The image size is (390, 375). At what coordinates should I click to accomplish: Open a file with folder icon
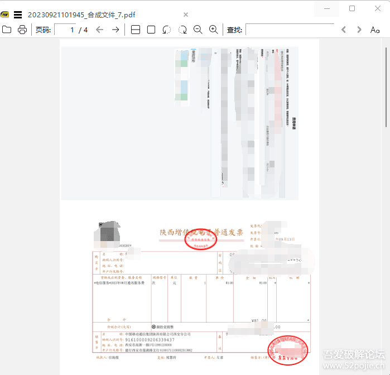tap(7, 30)
